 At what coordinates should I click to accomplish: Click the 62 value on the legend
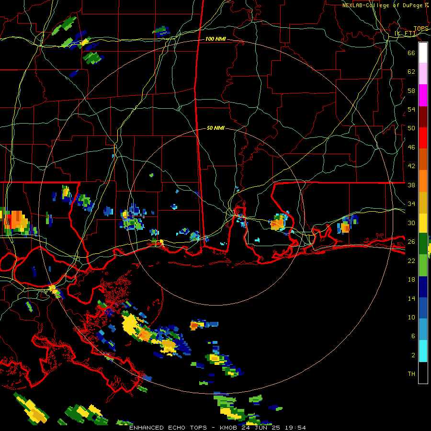click(411, 72)
